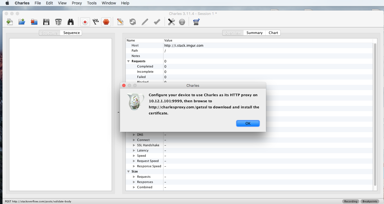Click the Repeat request refresh icon
The height and width of the screenshot is (204, 384).
click(x=133, y=22)
